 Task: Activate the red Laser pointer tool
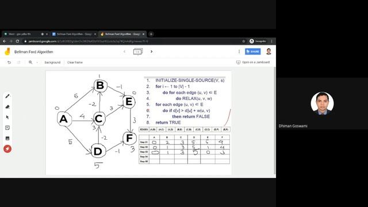7,149
